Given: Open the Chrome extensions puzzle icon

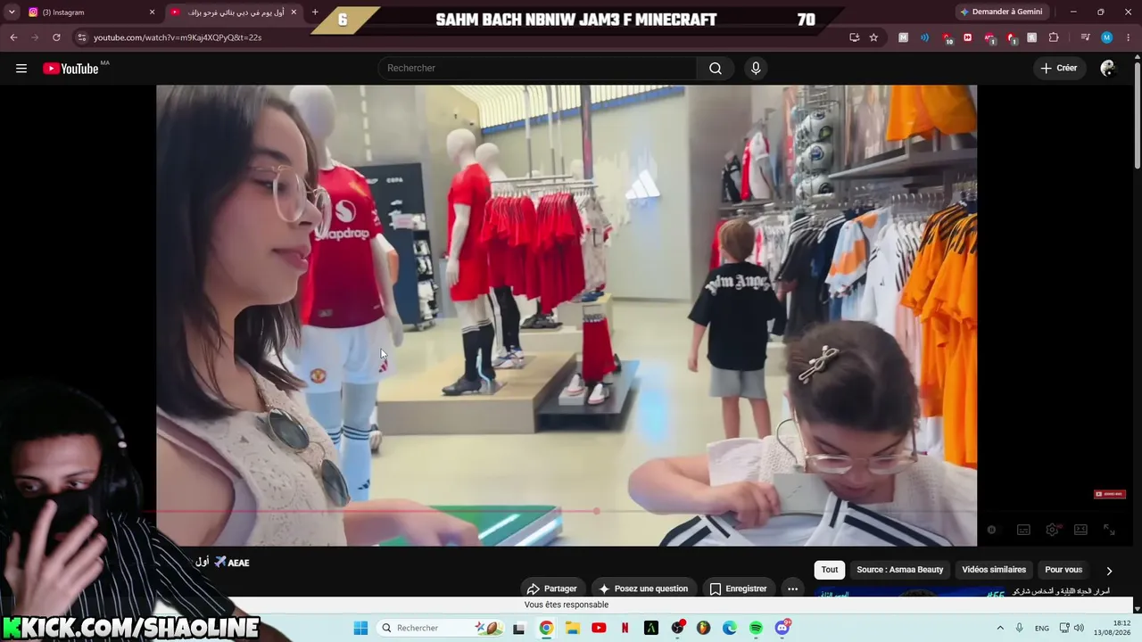Looking at the screenshot, I should pos(1054,37).
